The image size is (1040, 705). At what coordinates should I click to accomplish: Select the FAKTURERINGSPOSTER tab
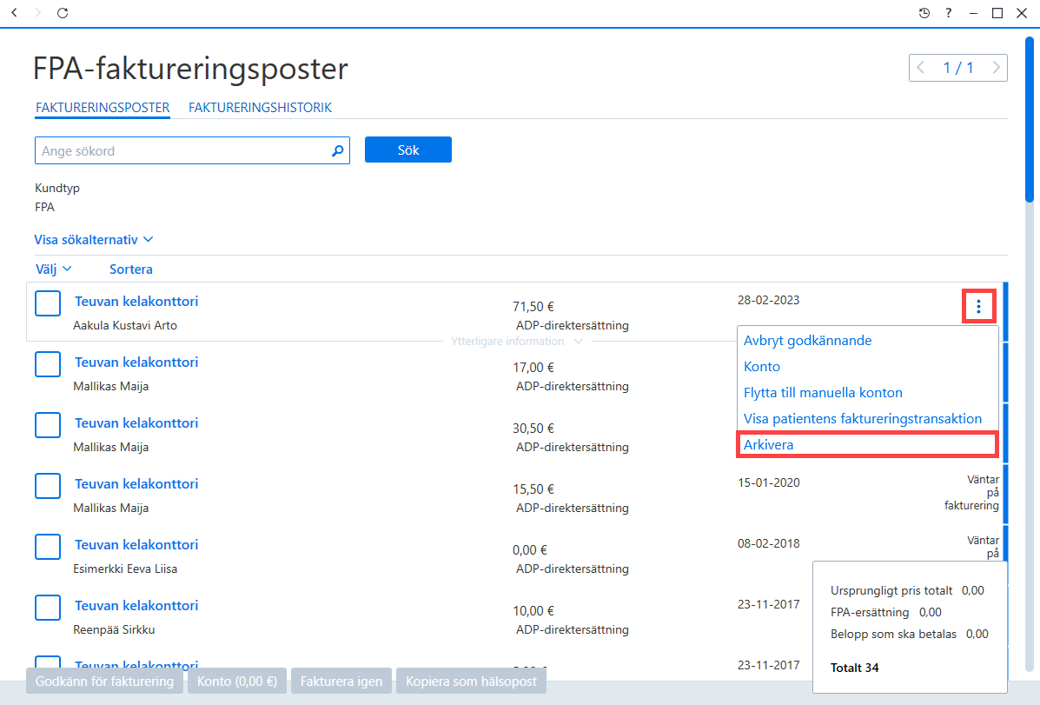pos(103,108)
